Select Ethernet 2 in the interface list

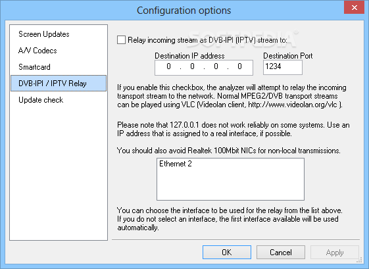point(176,164)
